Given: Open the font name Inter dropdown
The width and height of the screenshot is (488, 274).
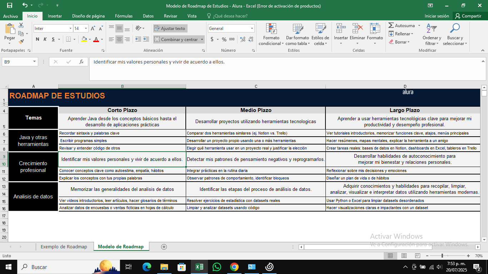Looking at the screenshot, I should point(70,29).
